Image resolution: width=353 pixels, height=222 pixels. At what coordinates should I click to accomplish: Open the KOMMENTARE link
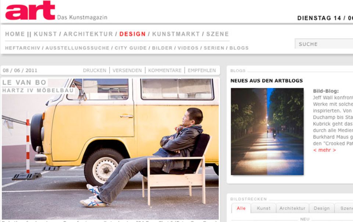(165, 70)
